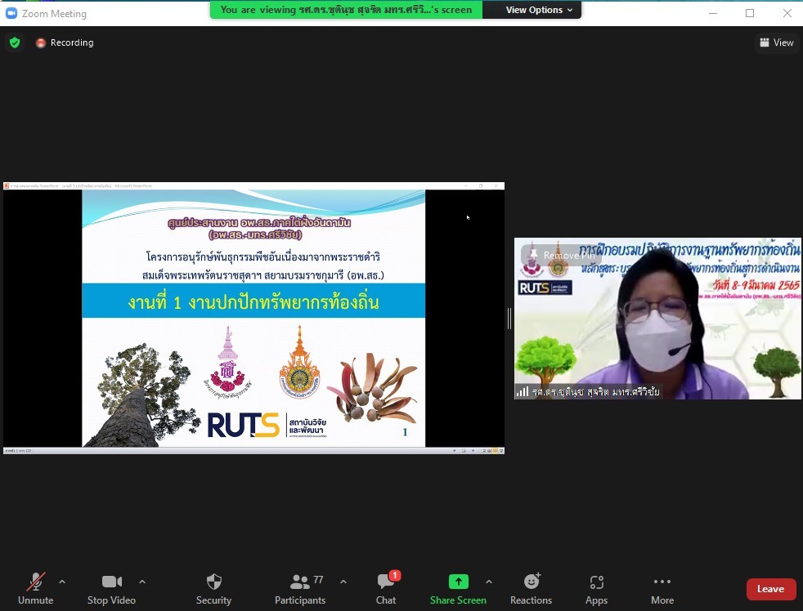Expand share options arrow beside Share Screen
Image resolution: width=803 pixels, height=611 pixels.
489,582
